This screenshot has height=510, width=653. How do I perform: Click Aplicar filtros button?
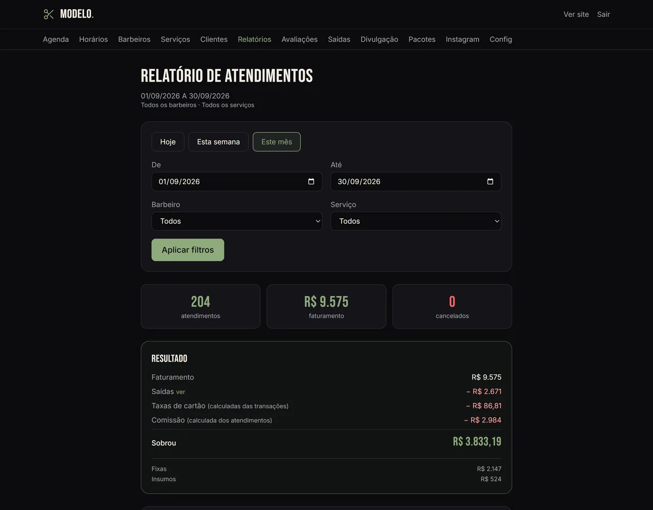(188, 250)
